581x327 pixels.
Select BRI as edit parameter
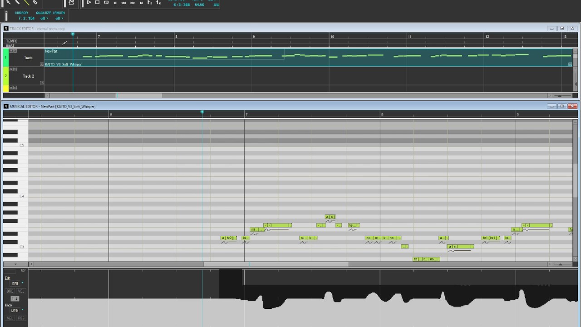pos(15,283)
